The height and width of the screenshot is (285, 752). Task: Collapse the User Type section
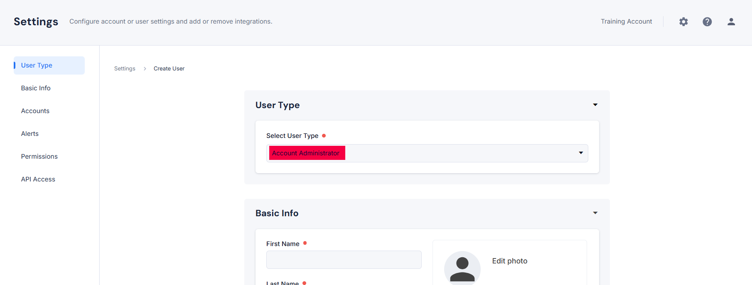[595, 105]
